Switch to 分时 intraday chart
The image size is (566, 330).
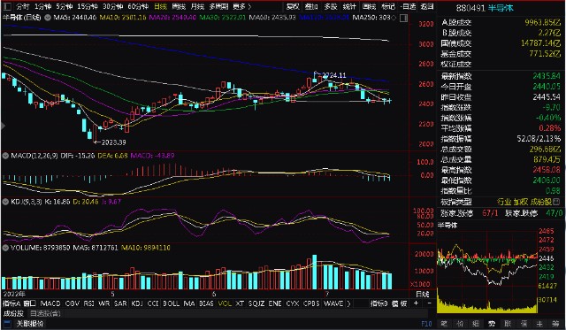[23, 6]
